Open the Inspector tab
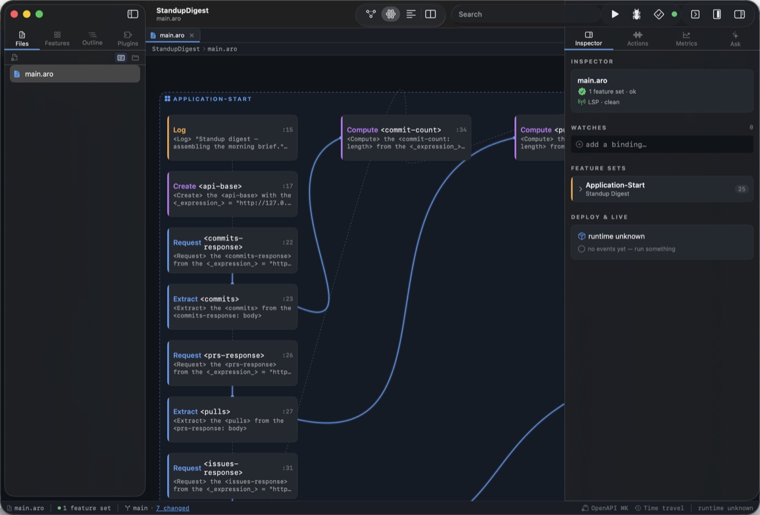 pos(588,39)
